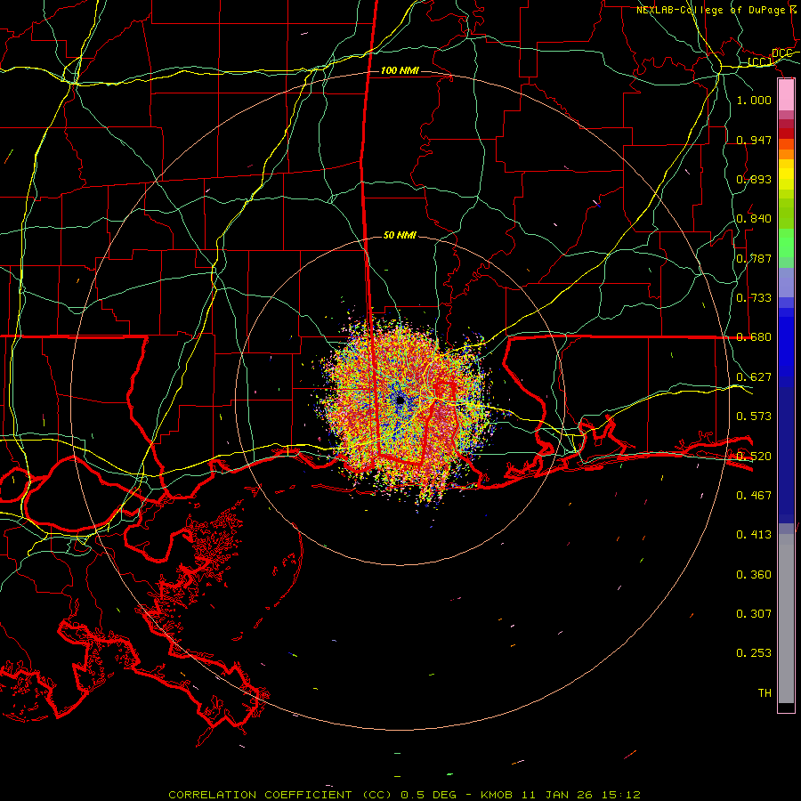Click the 0.413 legend value

754,534
